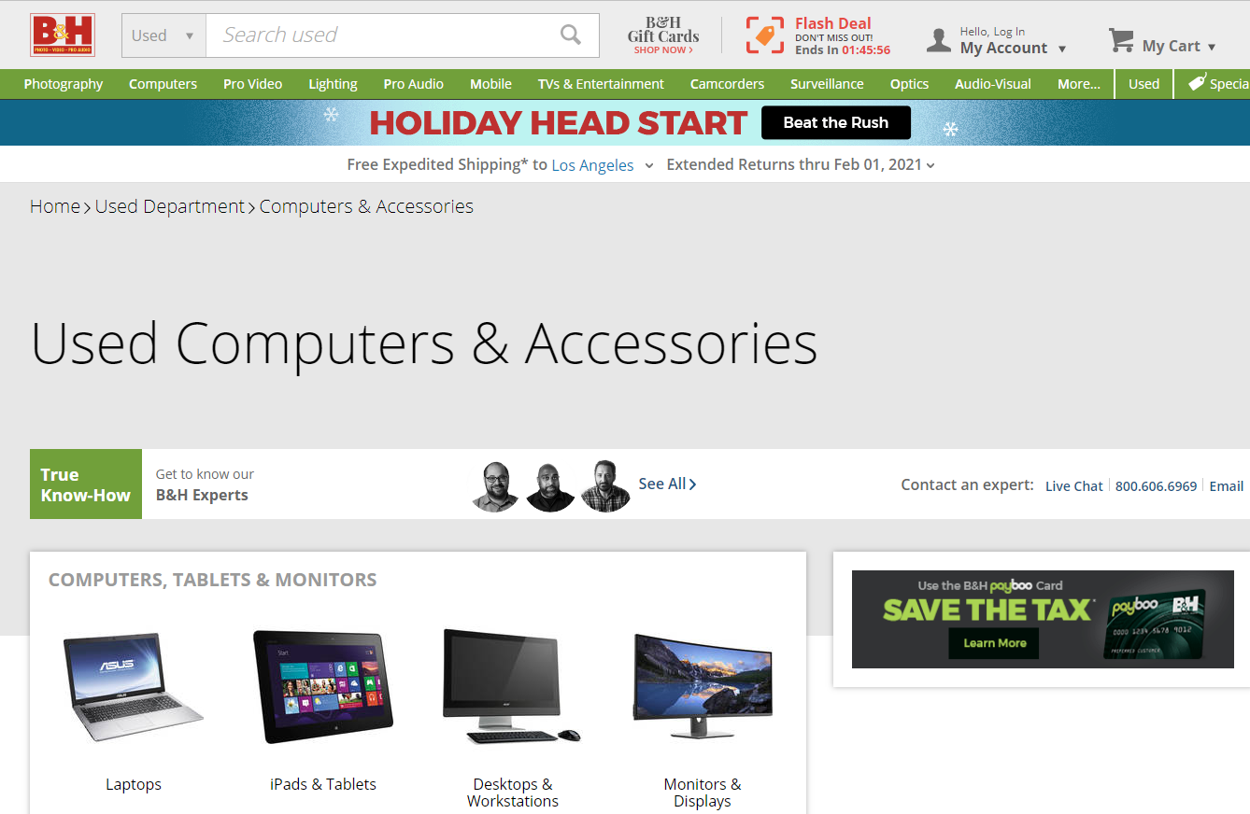Open the Monitors & Displays image

(703, 686)
